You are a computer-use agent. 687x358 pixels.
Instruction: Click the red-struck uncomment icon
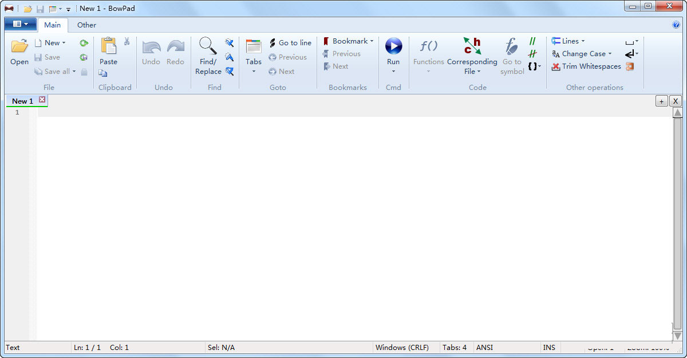pos(532,54)
